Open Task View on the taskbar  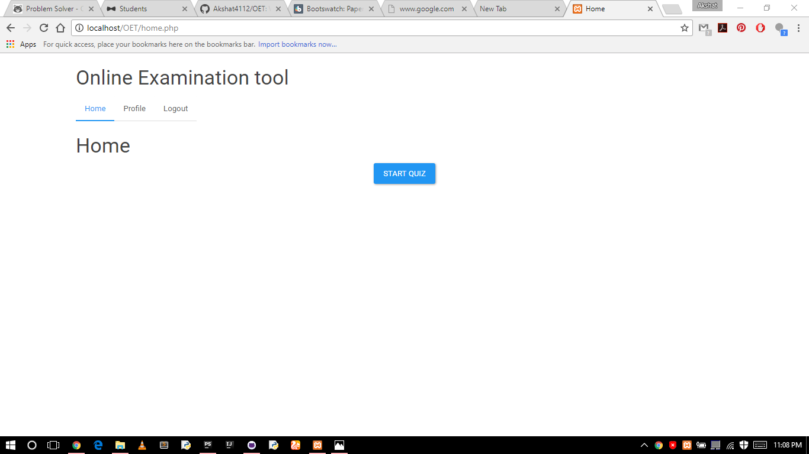pos(53,445)
